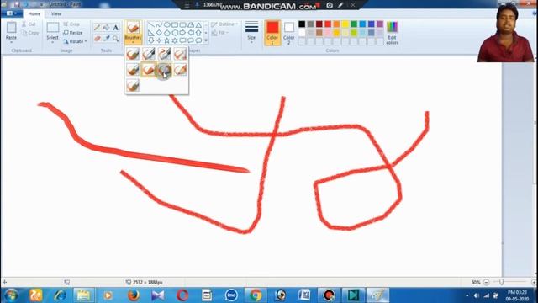Activate the Color 1 foreground selector
538x303 pixels.
[272, 33]
